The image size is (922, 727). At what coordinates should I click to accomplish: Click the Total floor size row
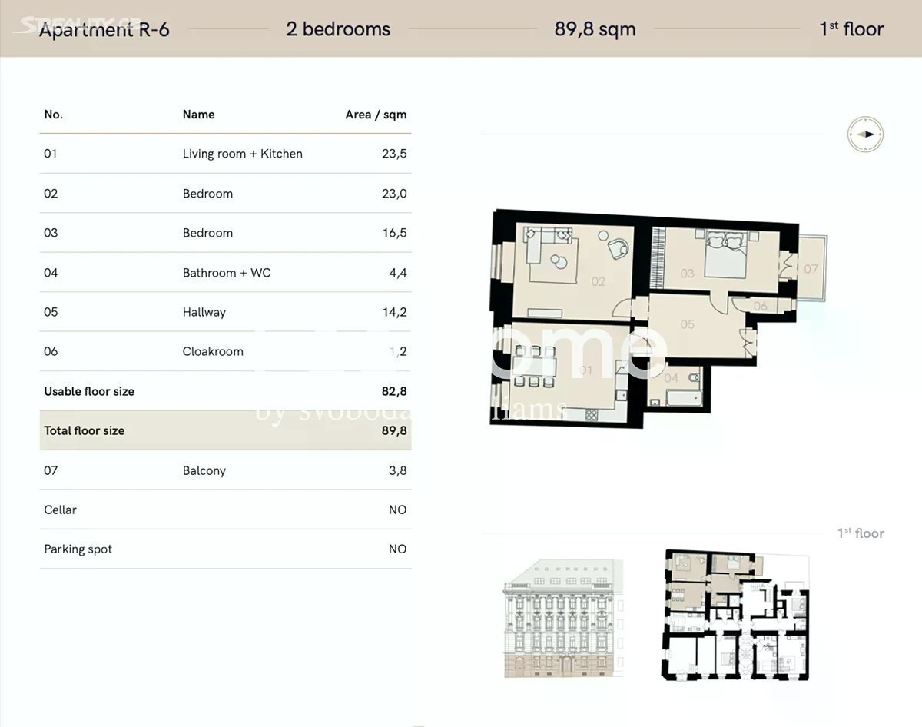[225, 430]
